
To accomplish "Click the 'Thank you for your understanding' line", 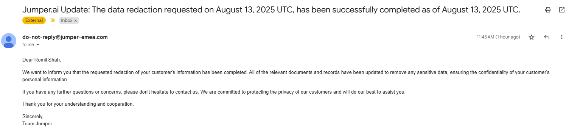I will pyautogui.click(x=78, y=104).
